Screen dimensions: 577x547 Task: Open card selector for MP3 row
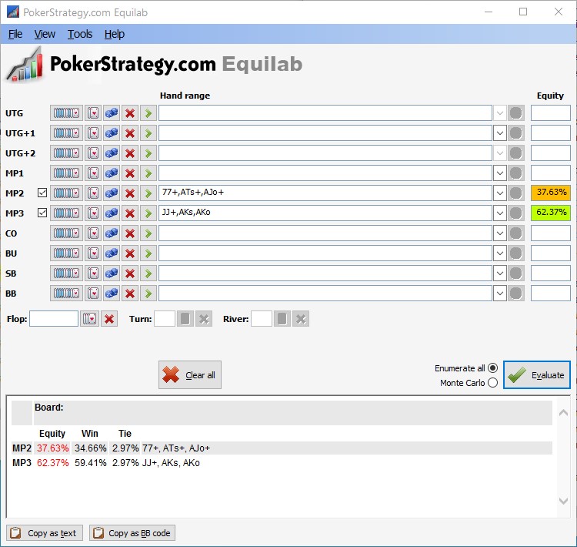pos(93,213)
